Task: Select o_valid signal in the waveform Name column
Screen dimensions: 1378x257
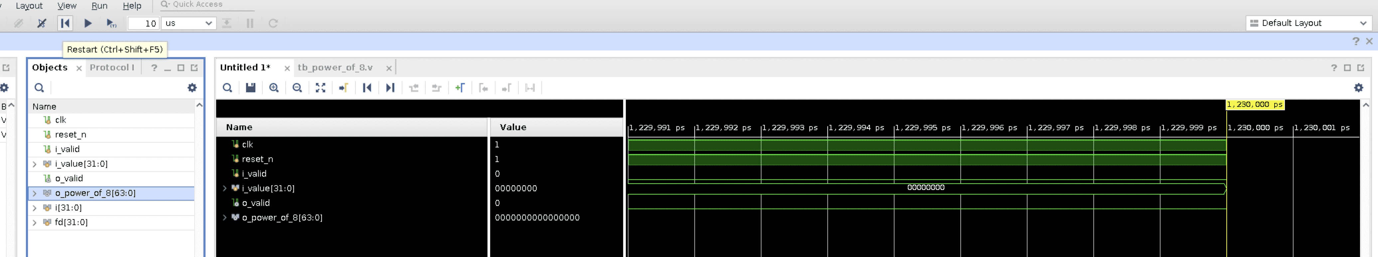Action: click(256, 203)
